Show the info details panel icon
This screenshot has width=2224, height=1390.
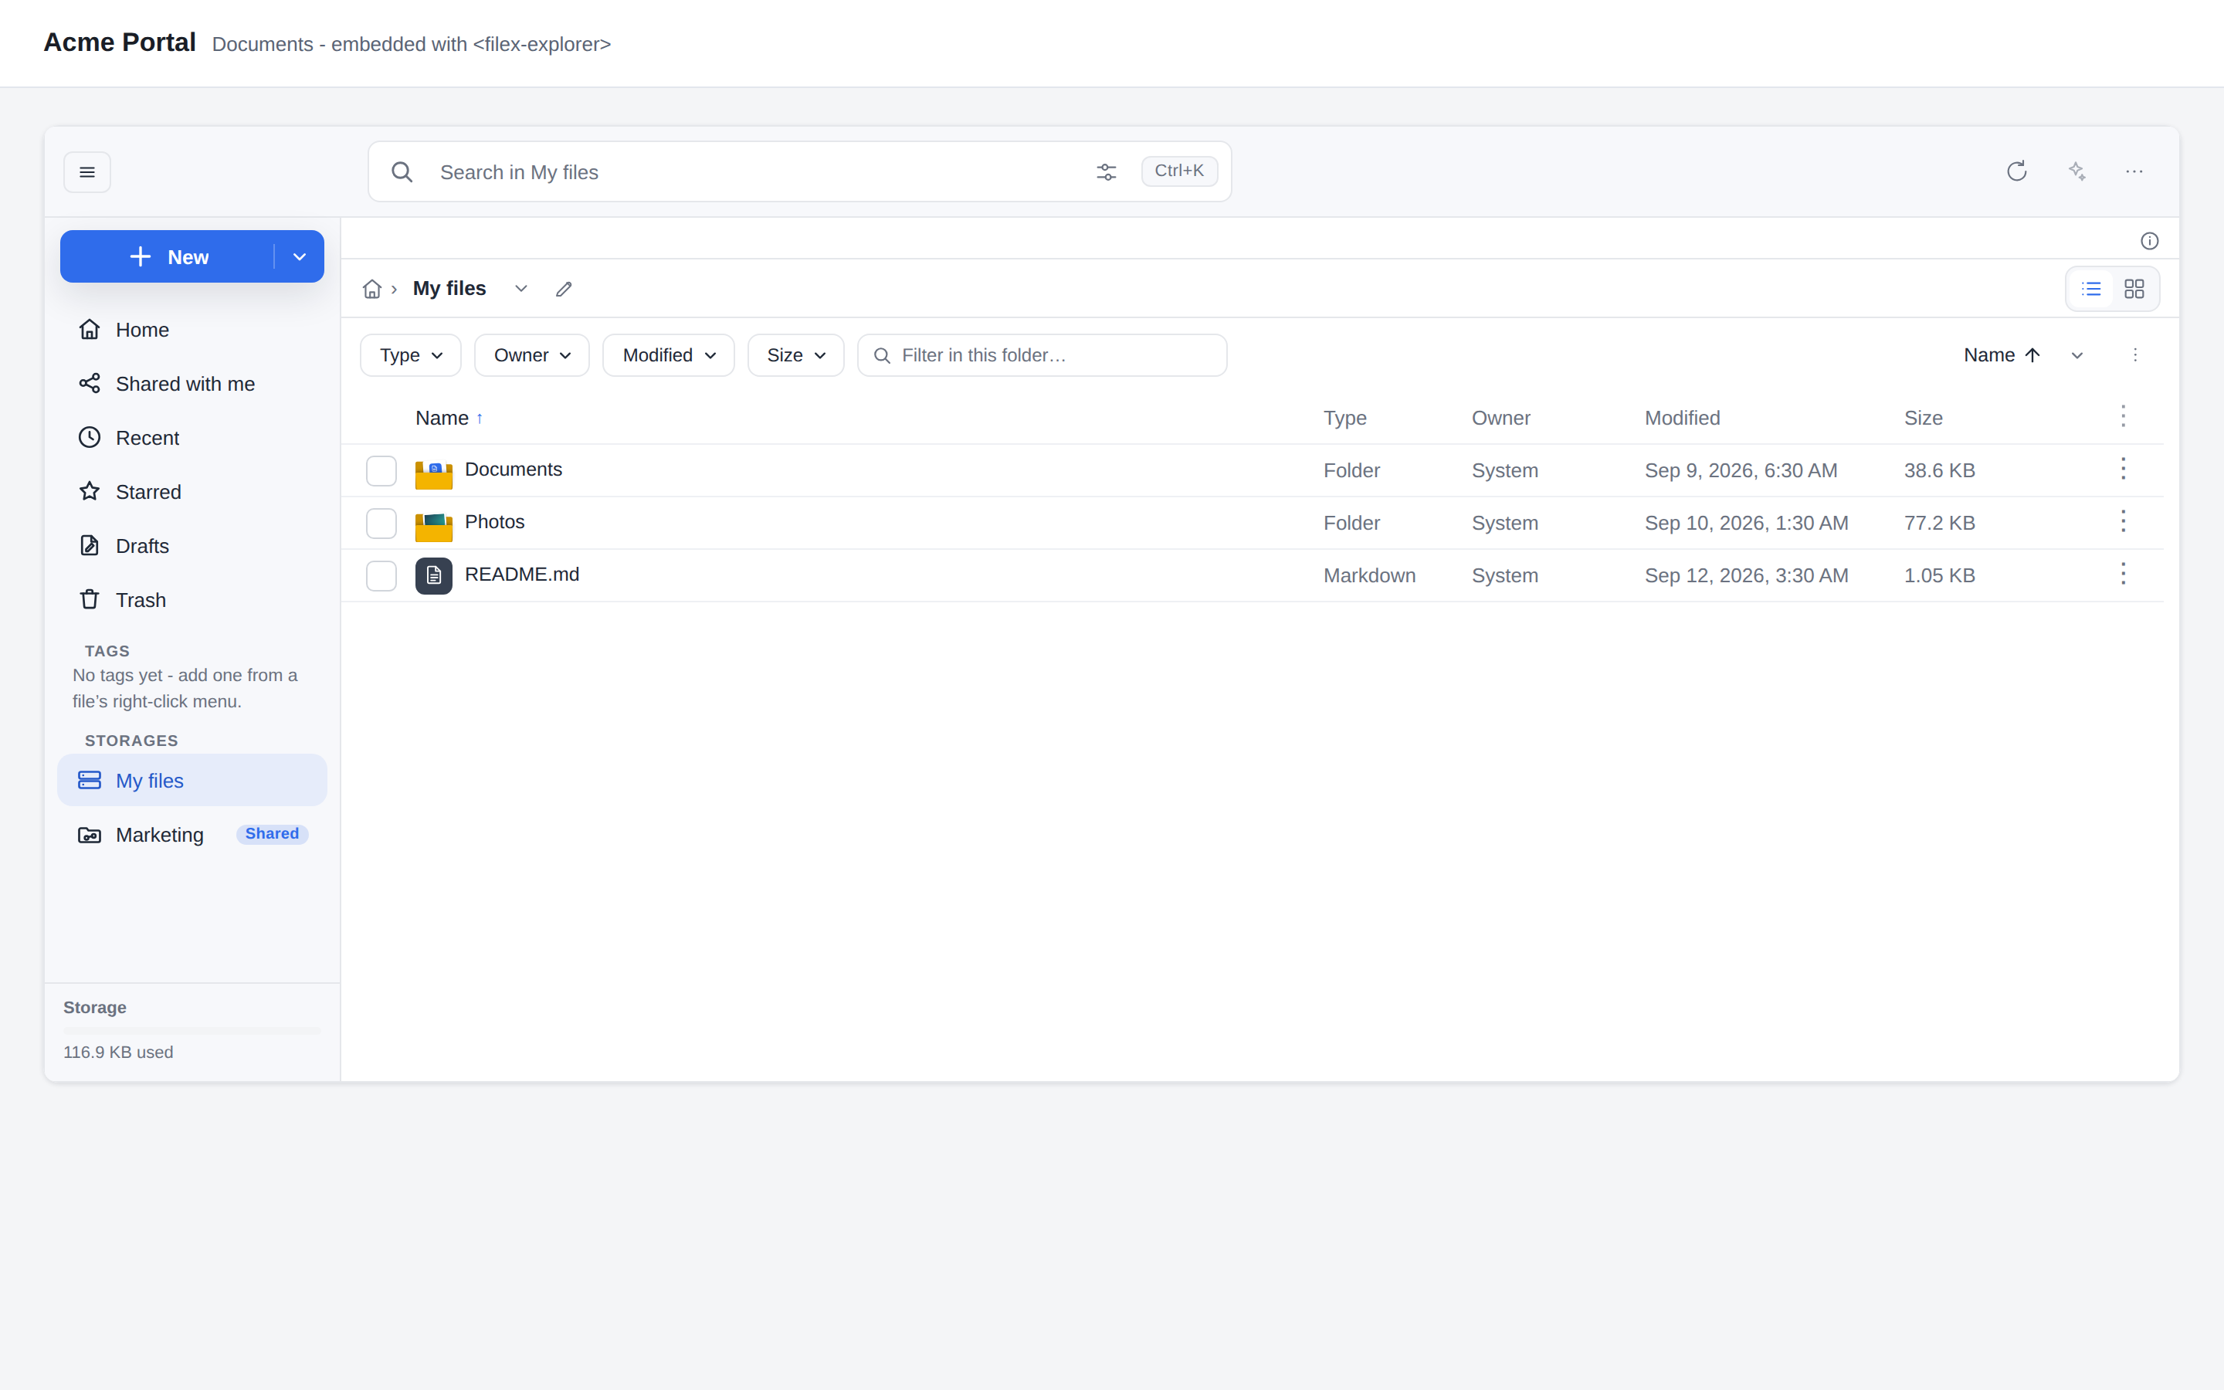point(2148,241)
